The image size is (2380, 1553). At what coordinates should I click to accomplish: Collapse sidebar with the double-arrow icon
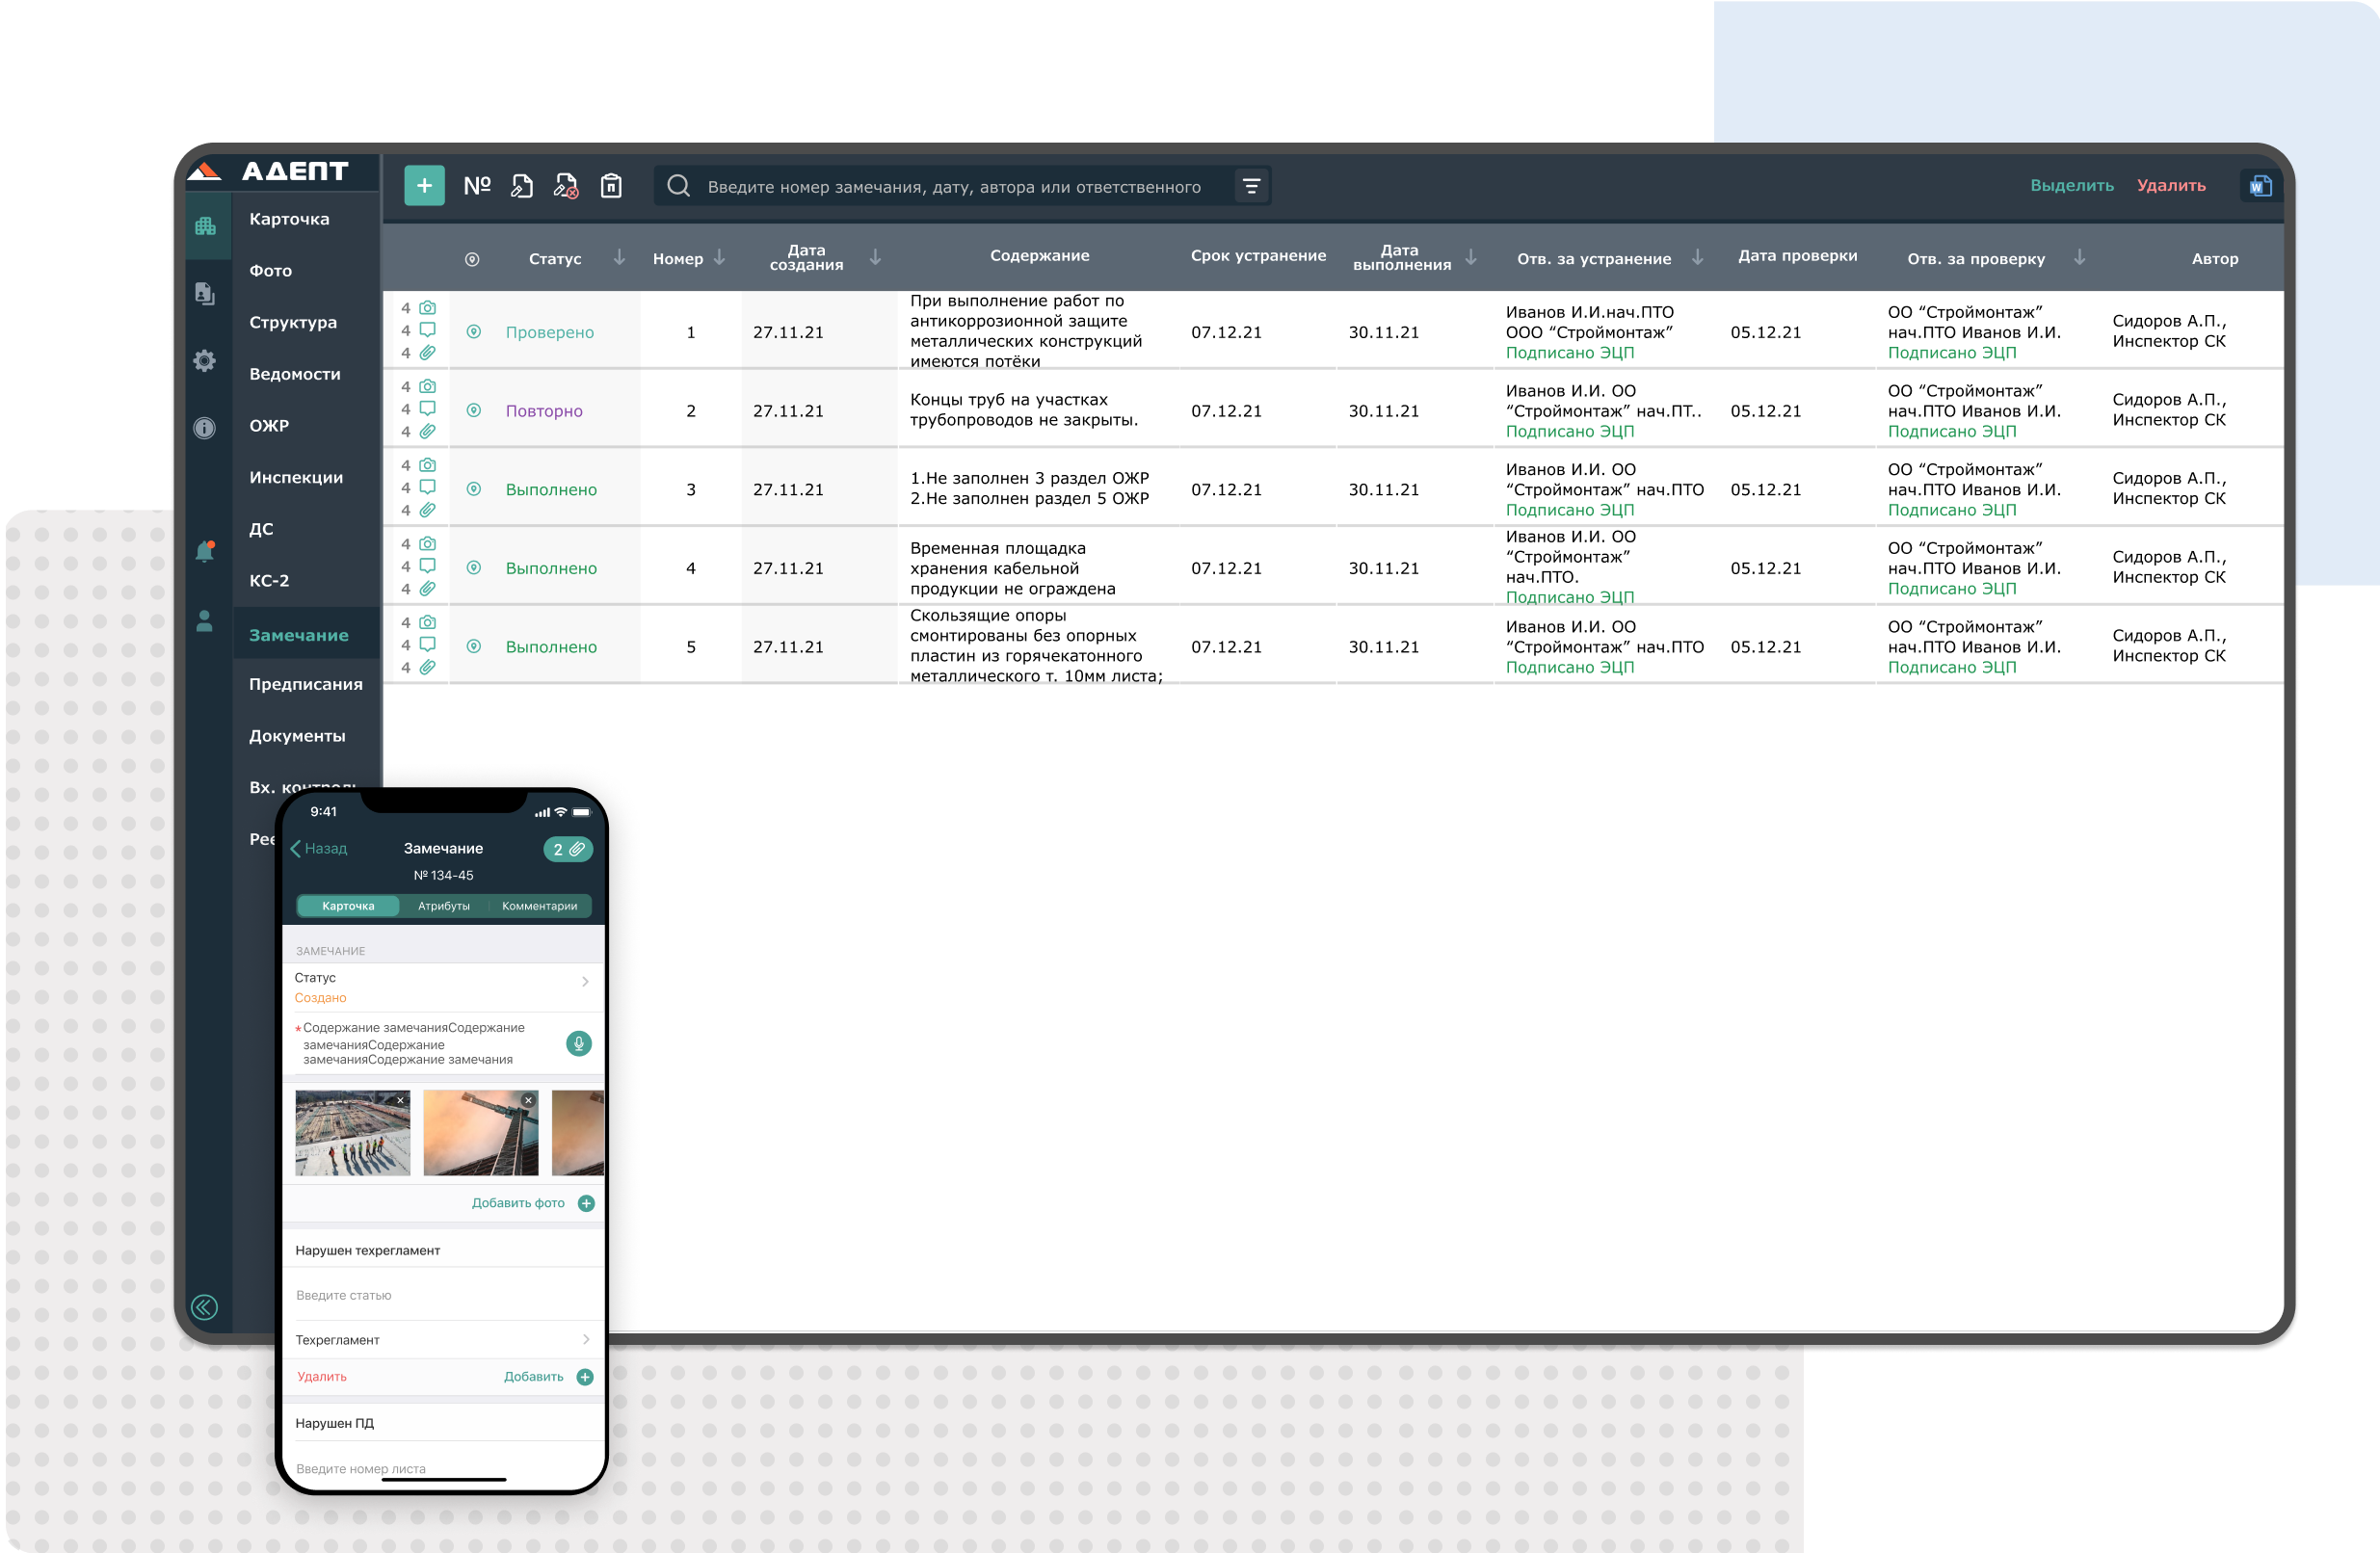pos(204,1307)
